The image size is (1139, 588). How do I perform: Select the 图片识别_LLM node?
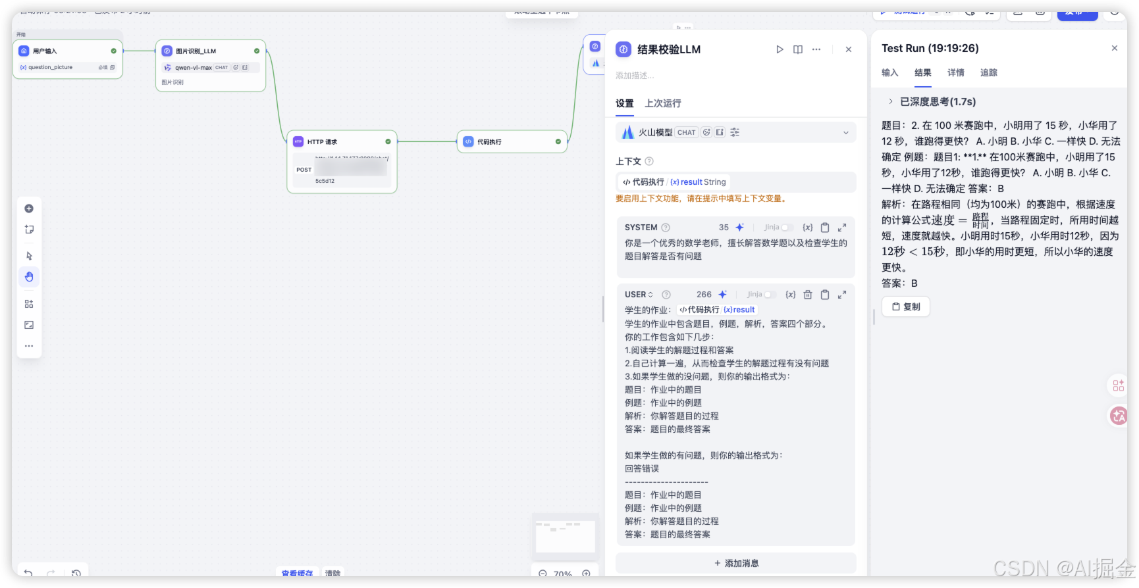point(211,66)
